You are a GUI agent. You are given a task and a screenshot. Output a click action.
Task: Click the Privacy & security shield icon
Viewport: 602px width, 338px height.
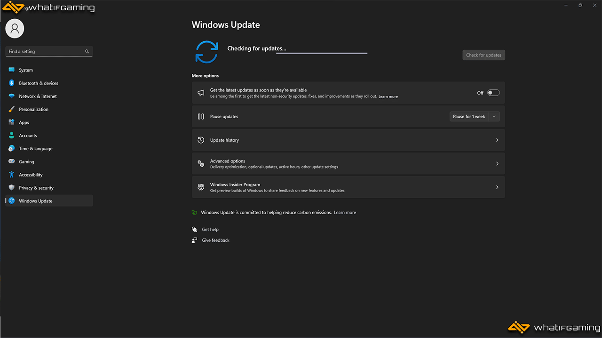(x=11, y=188)
